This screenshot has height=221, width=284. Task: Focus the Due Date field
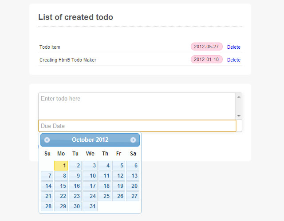pyautogui.click(x=137, y=126)
